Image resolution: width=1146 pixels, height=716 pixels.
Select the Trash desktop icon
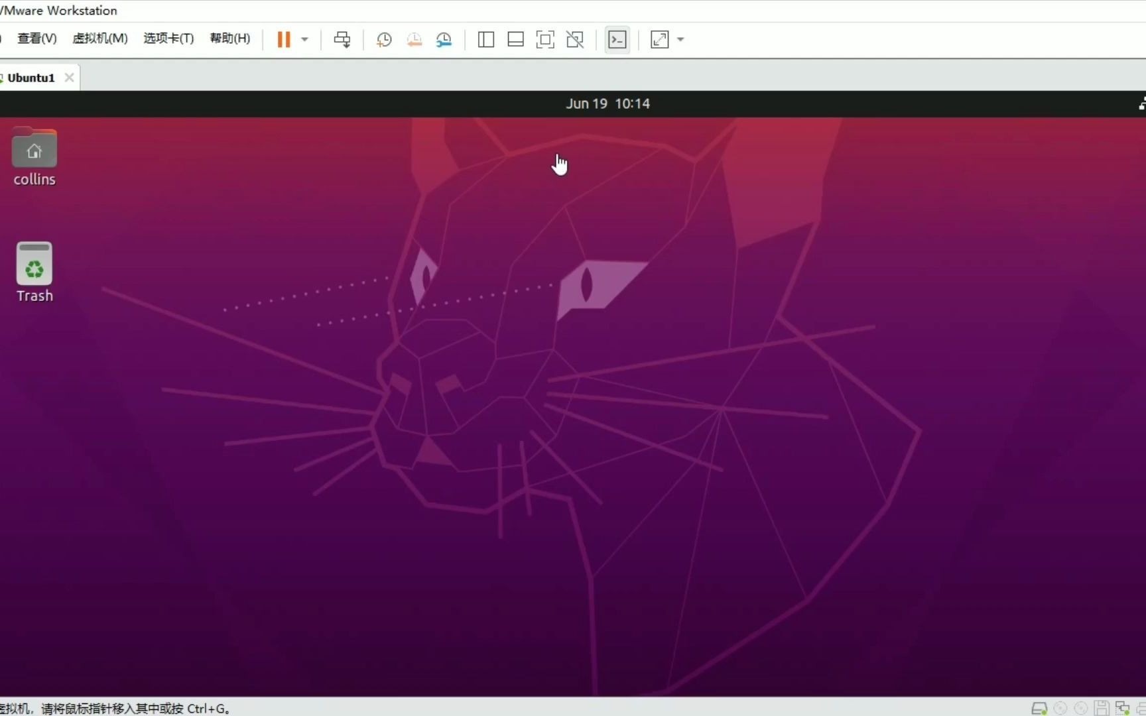pos(34,272)
